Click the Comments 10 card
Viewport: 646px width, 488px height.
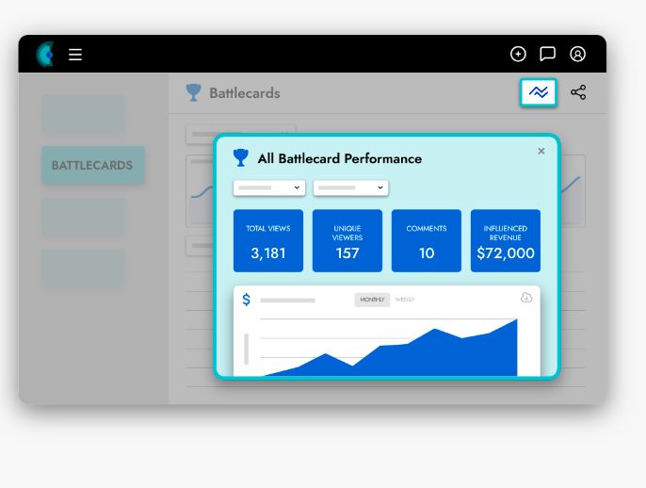point(427,241)
